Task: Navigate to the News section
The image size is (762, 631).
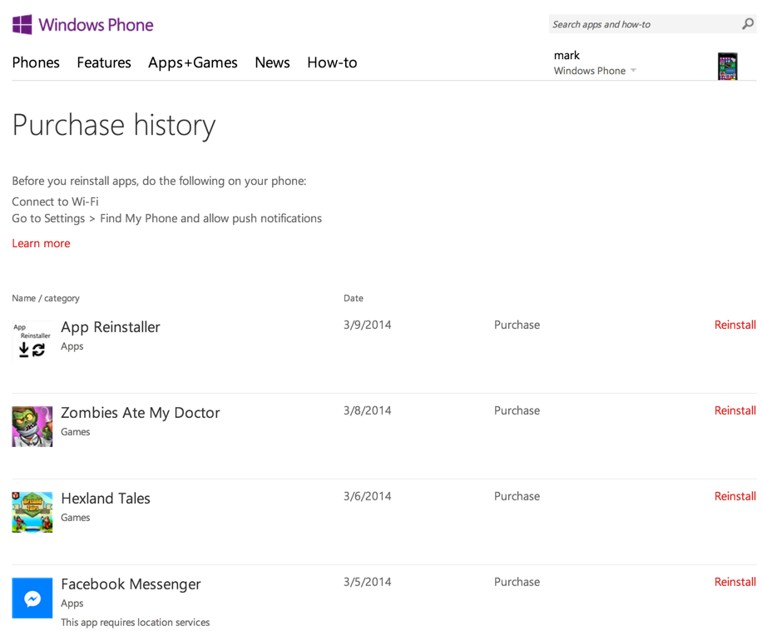Action: (x=272, y=62)
